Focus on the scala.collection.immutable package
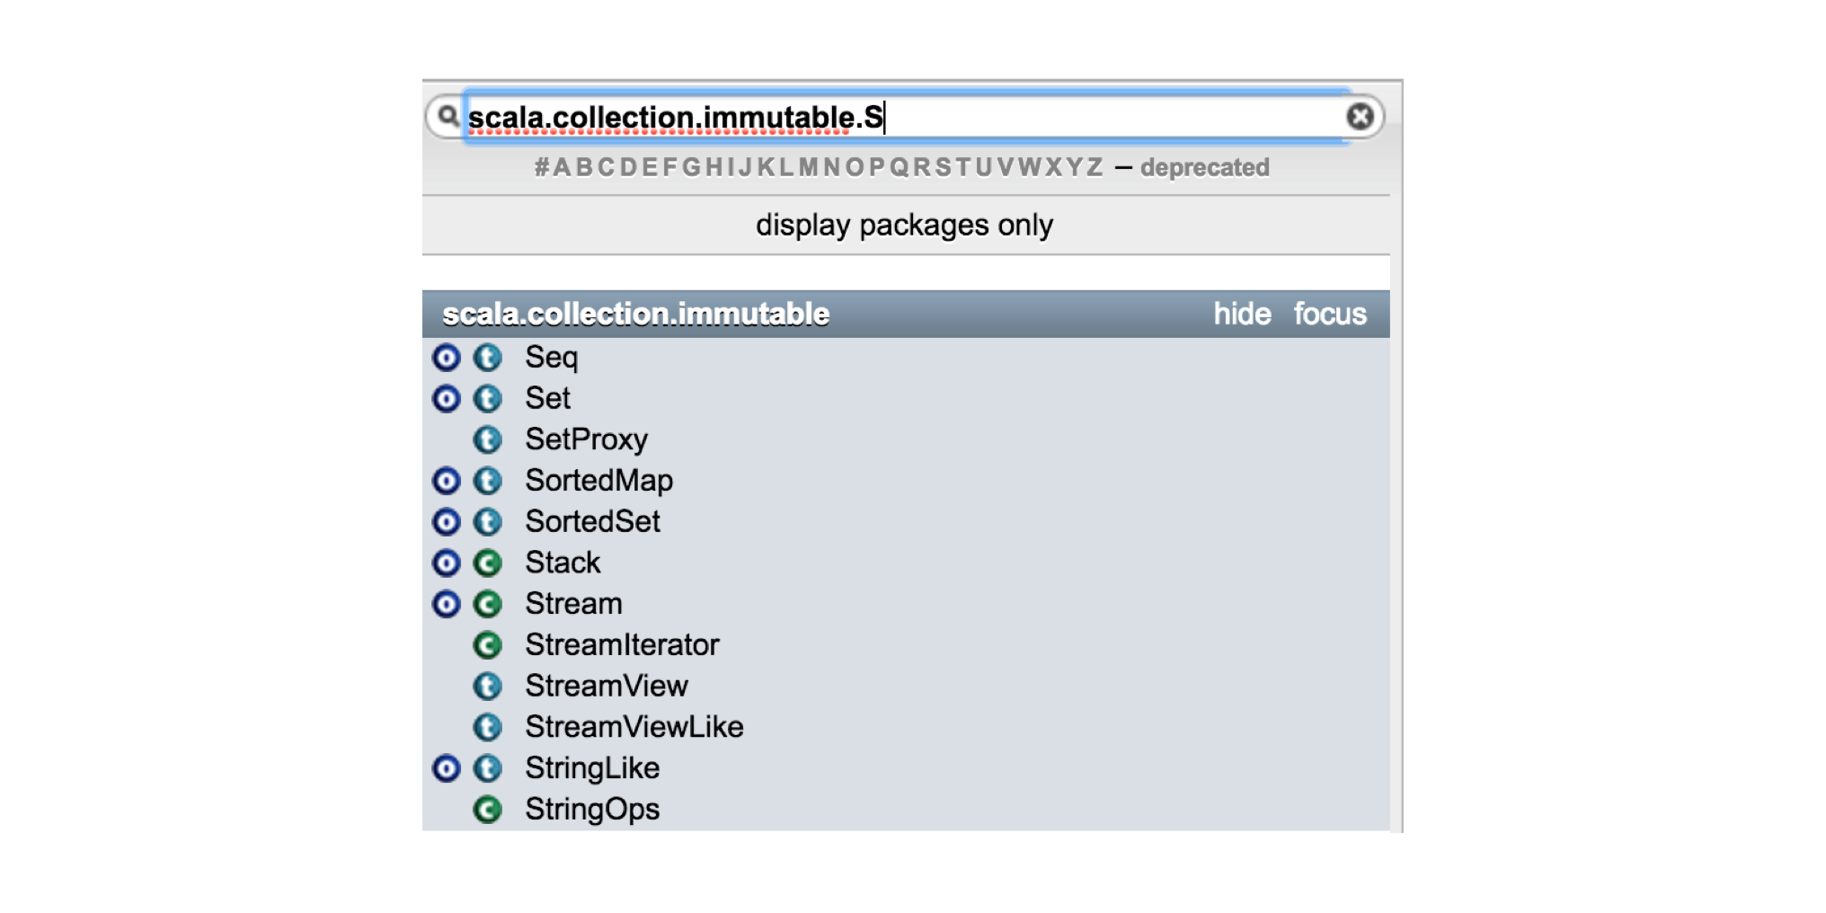The width and height of the screenshot is (1826, 913). tap(1329, 314)
